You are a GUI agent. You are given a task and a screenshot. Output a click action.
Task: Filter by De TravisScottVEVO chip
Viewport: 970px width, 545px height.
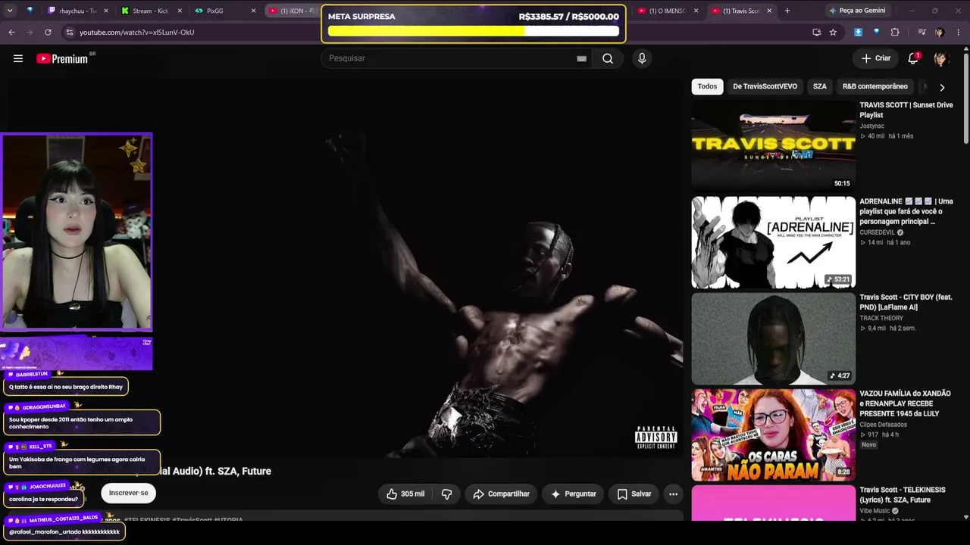[x=765, y=86]
